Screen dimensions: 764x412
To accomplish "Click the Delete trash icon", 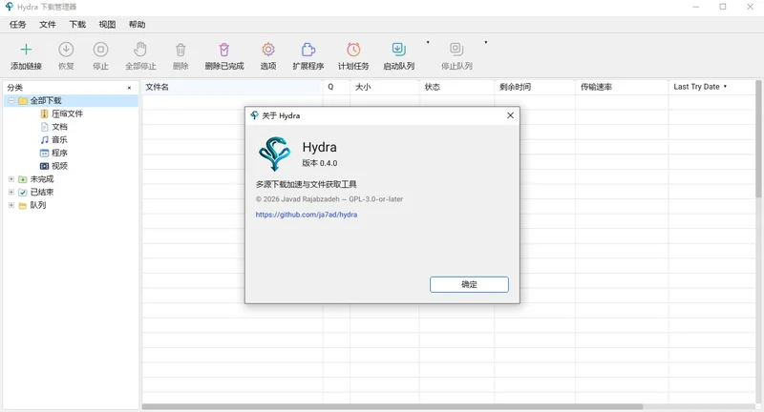I will pyautogui.click(x=180, y=50).
